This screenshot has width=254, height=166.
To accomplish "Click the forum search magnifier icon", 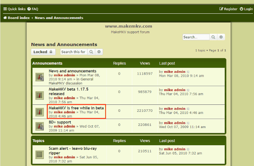I will coord(91,52).
